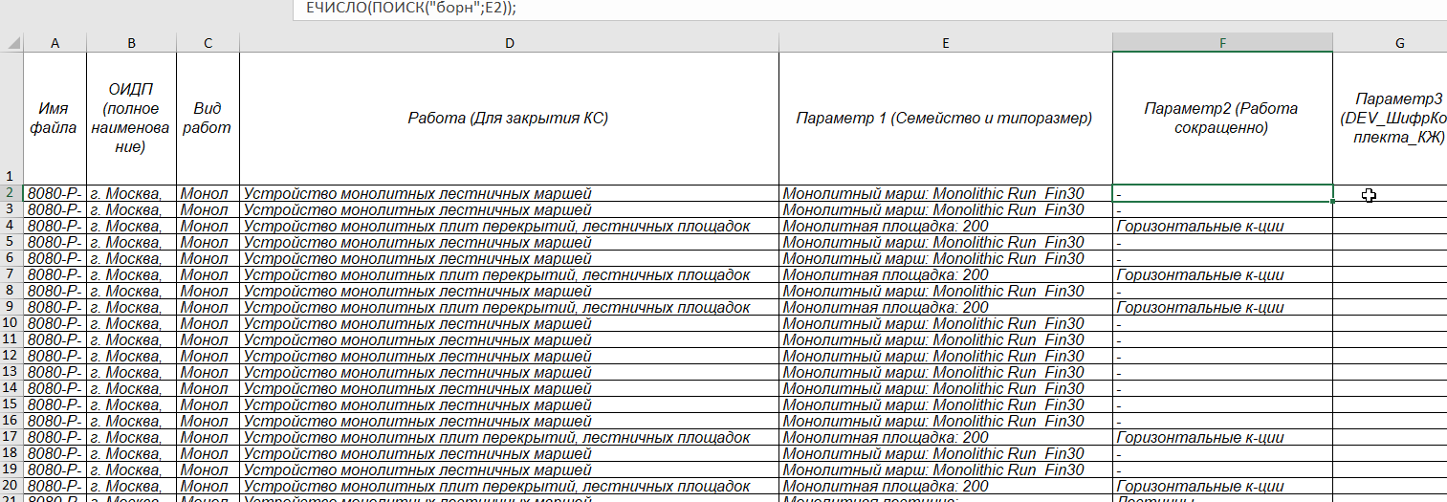1447x502 pixels.
Task: Select cell E7 'Монолитная площадка: 200'
Action: tap(946, 274)
